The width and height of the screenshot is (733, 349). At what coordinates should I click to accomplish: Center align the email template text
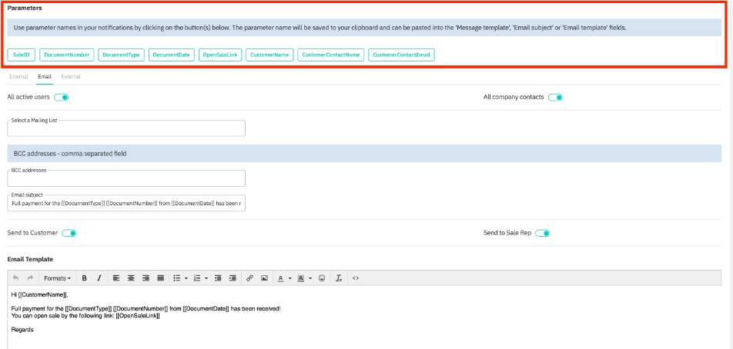[131, 278]
